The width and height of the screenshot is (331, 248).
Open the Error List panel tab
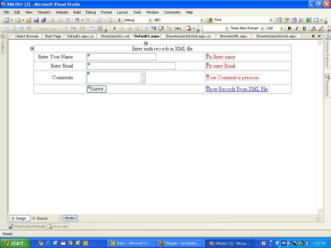pyautogui.click(x=58, y=226)
